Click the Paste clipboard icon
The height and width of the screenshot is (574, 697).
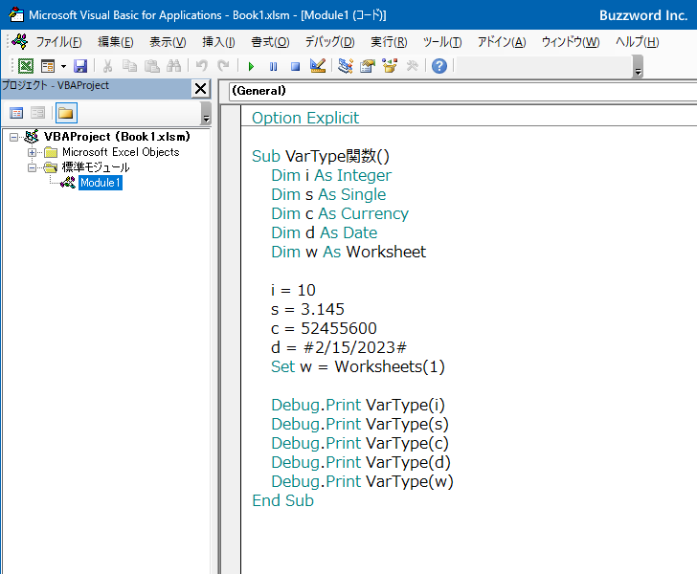[152, 66]
